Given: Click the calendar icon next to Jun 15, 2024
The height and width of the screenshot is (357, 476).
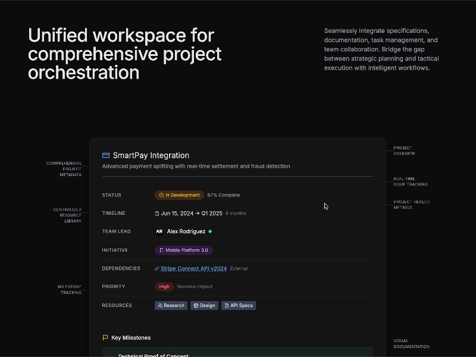Looking at the screenshot, I should coord(156,213).
